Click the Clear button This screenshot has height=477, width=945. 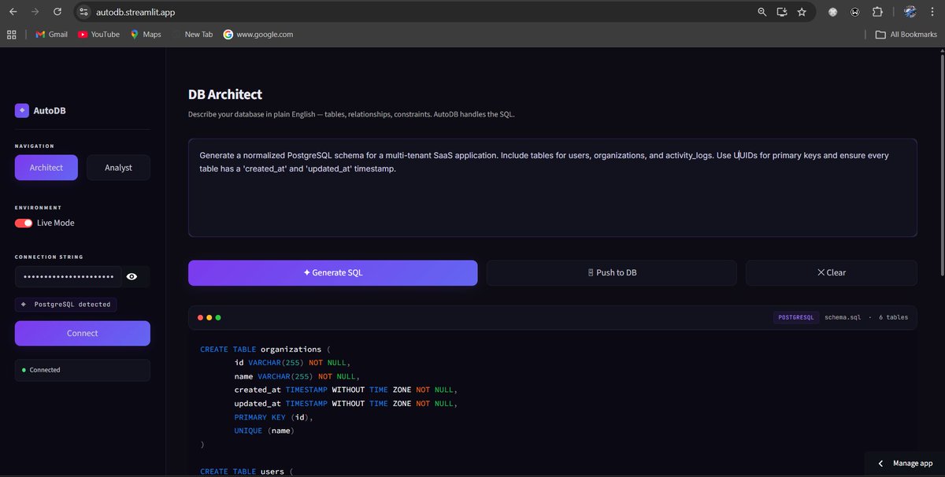(832, 272)
